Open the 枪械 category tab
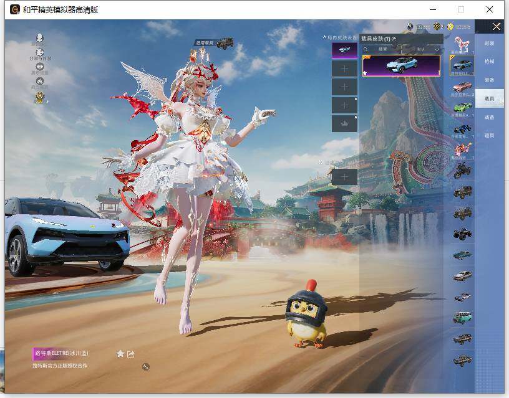509x398 pixels. coord(488,62)
